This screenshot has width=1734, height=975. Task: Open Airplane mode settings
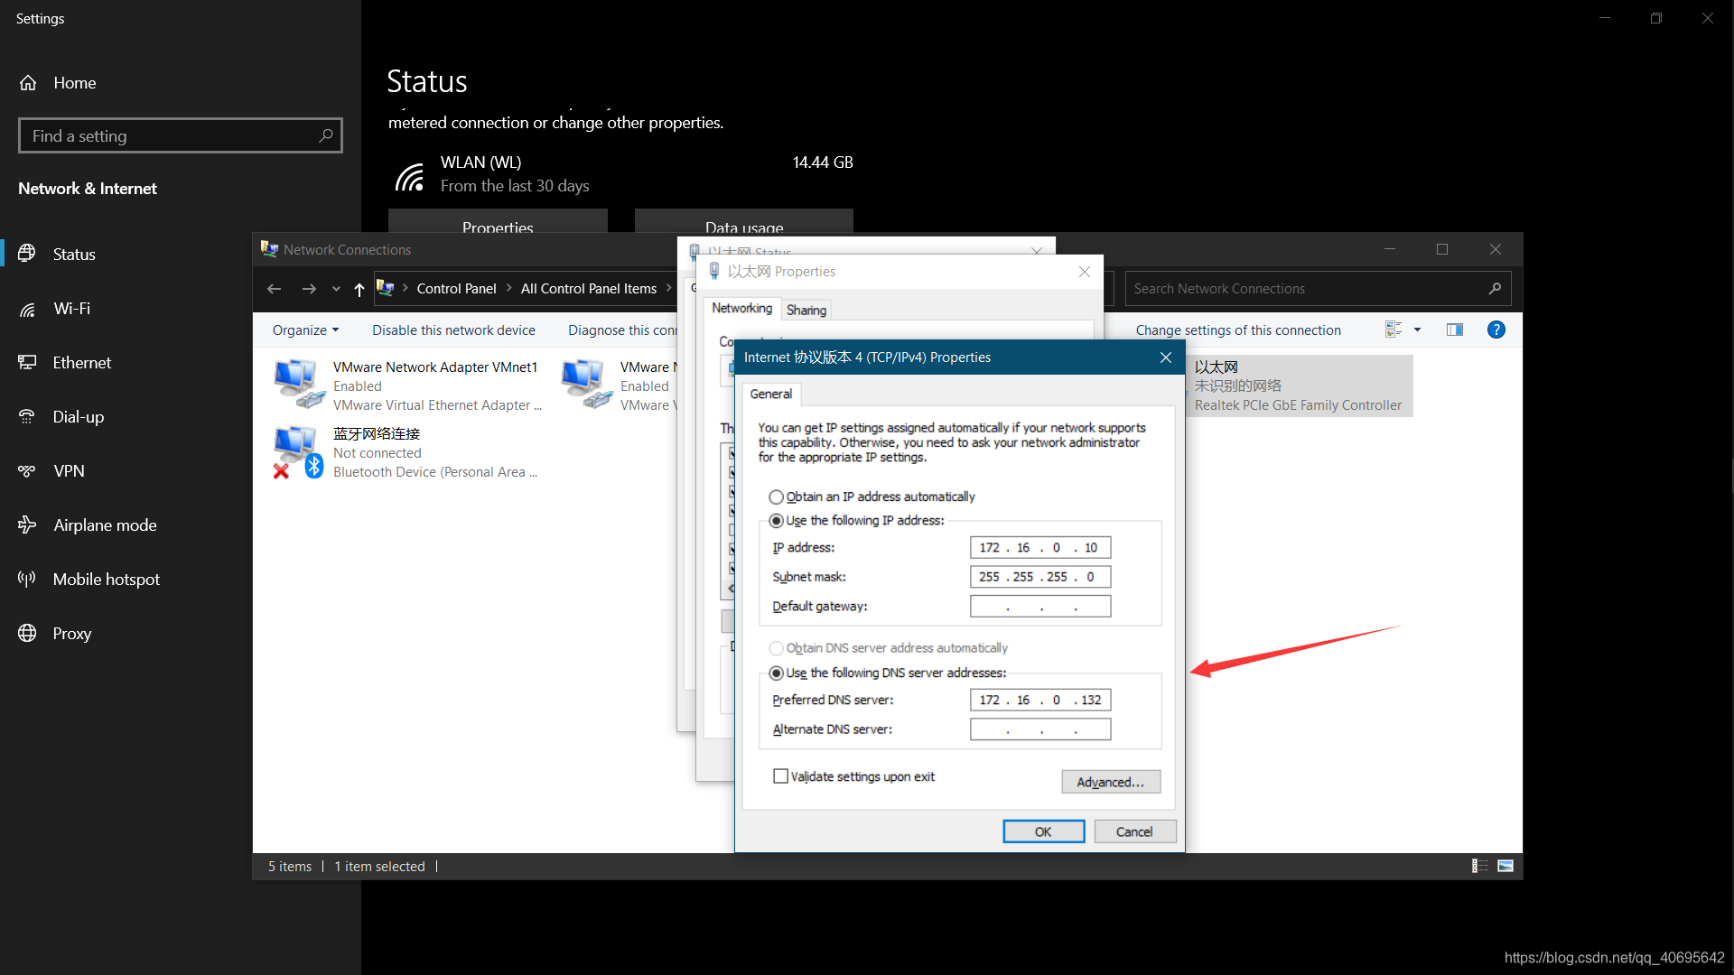[104, 525]
